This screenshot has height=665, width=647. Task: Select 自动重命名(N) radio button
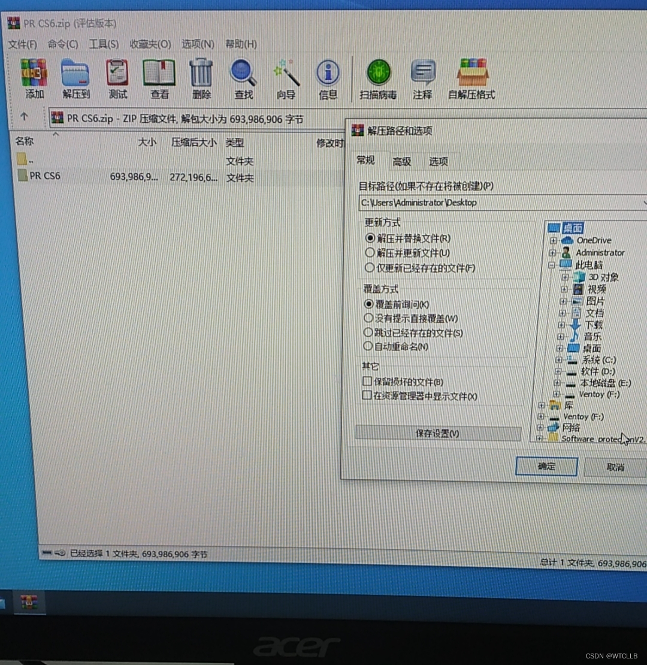click(368, 346)
